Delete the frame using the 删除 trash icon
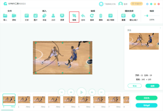Screen dimensions: 163x111 101,16
